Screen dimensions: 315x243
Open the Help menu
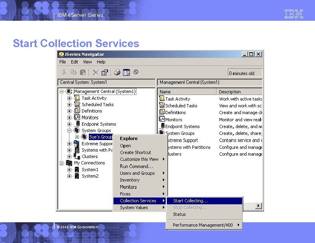pos(101,62)
